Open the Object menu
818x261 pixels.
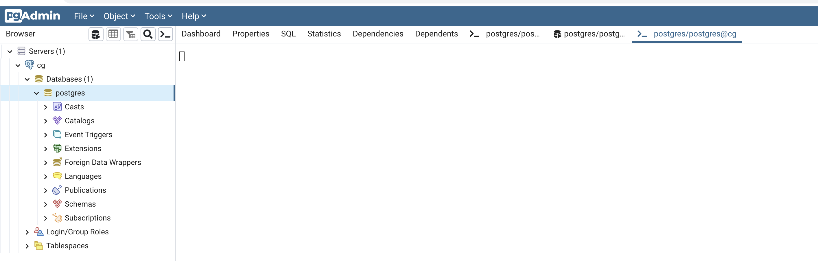119,16
